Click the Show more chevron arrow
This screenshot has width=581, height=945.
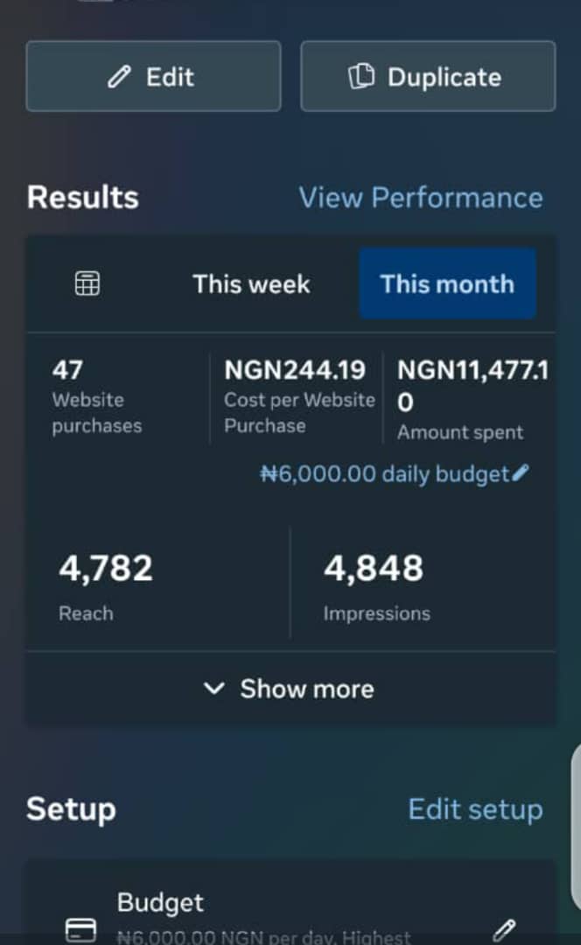coord(214,689)
